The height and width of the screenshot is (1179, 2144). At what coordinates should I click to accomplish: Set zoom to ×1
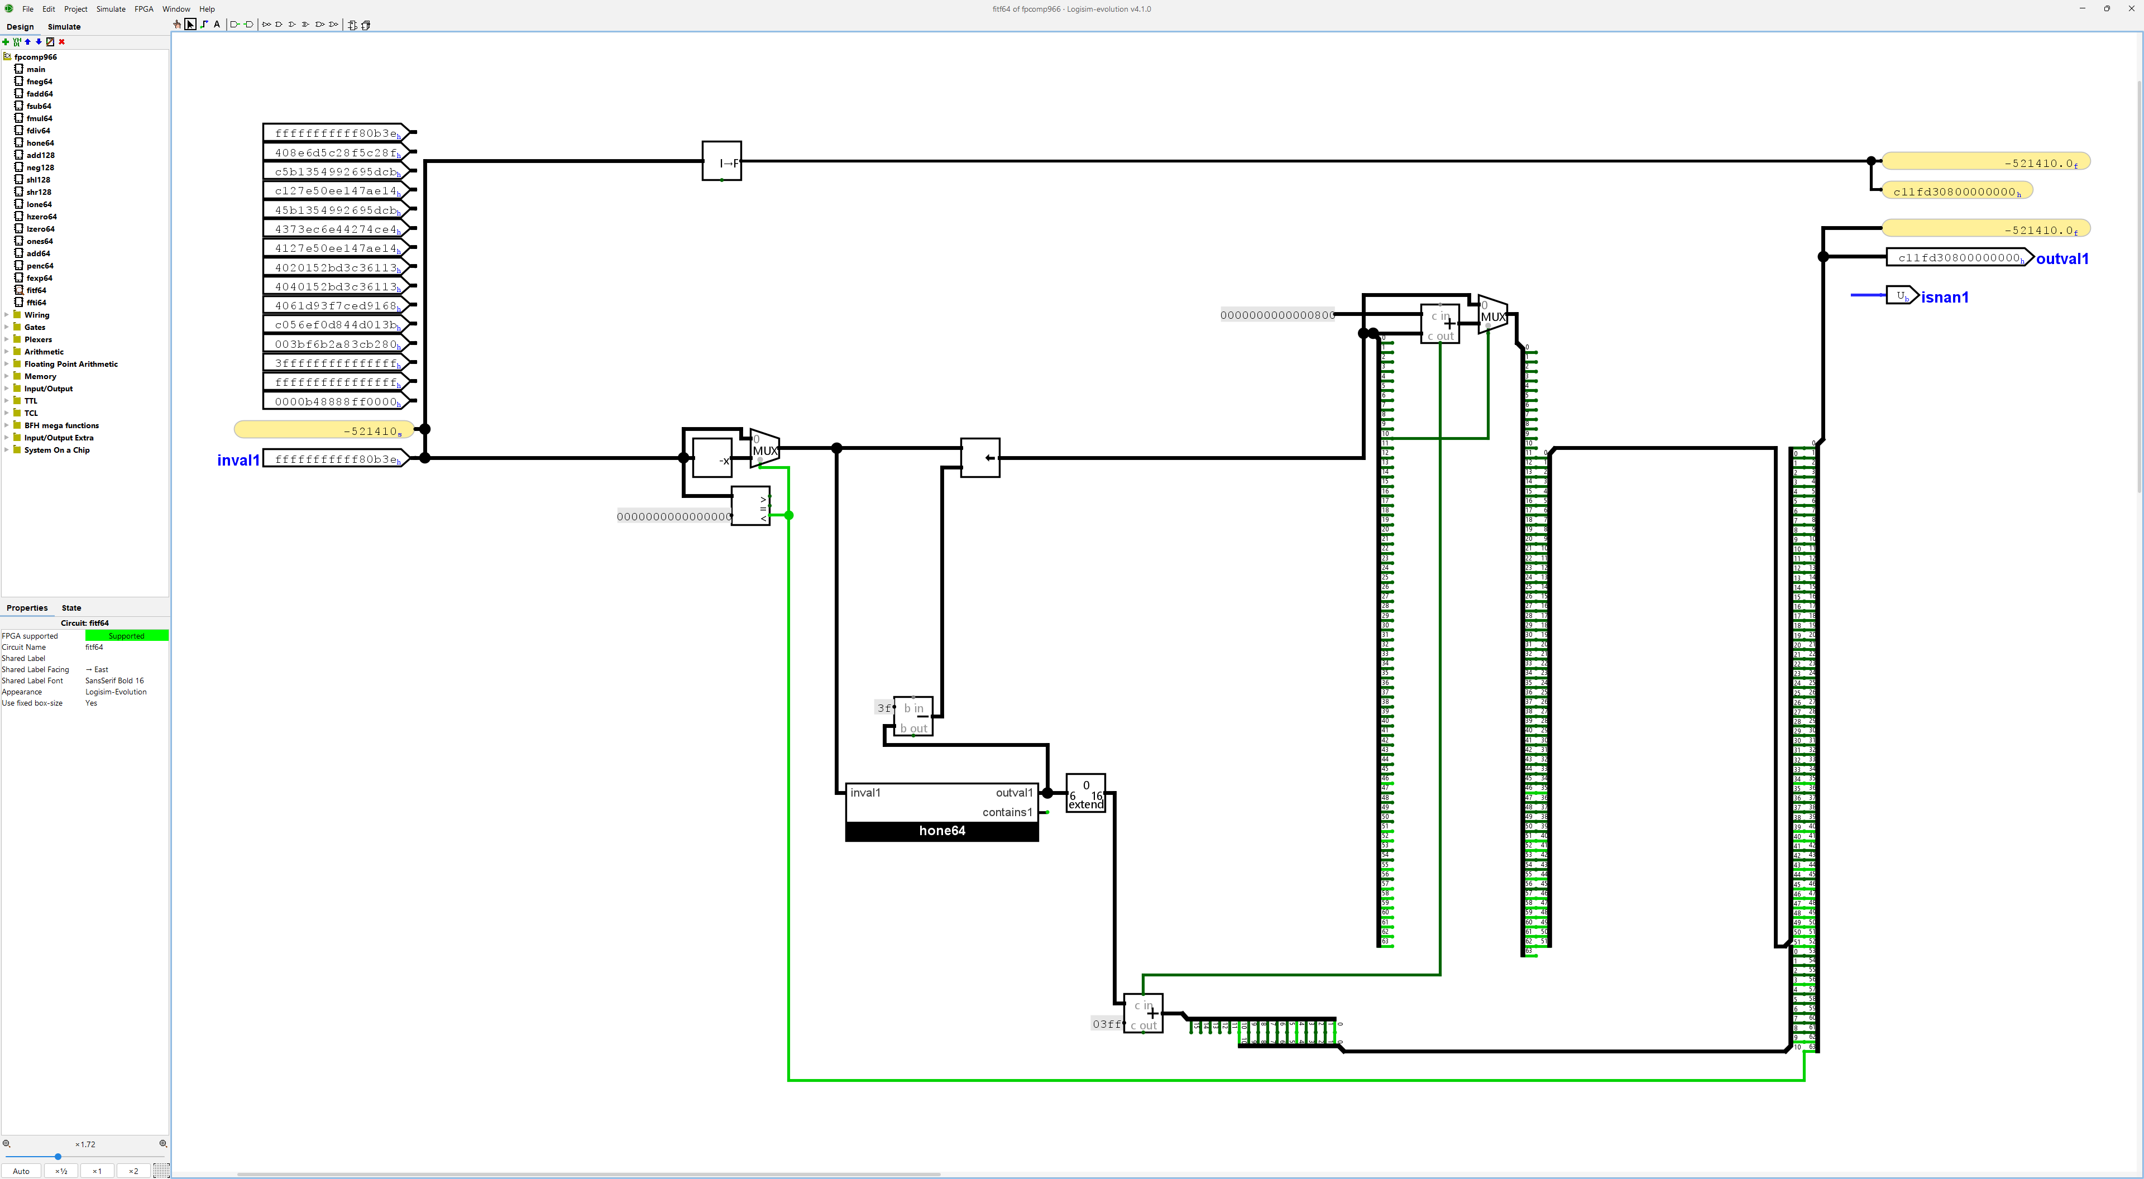tap(97, 1171)
